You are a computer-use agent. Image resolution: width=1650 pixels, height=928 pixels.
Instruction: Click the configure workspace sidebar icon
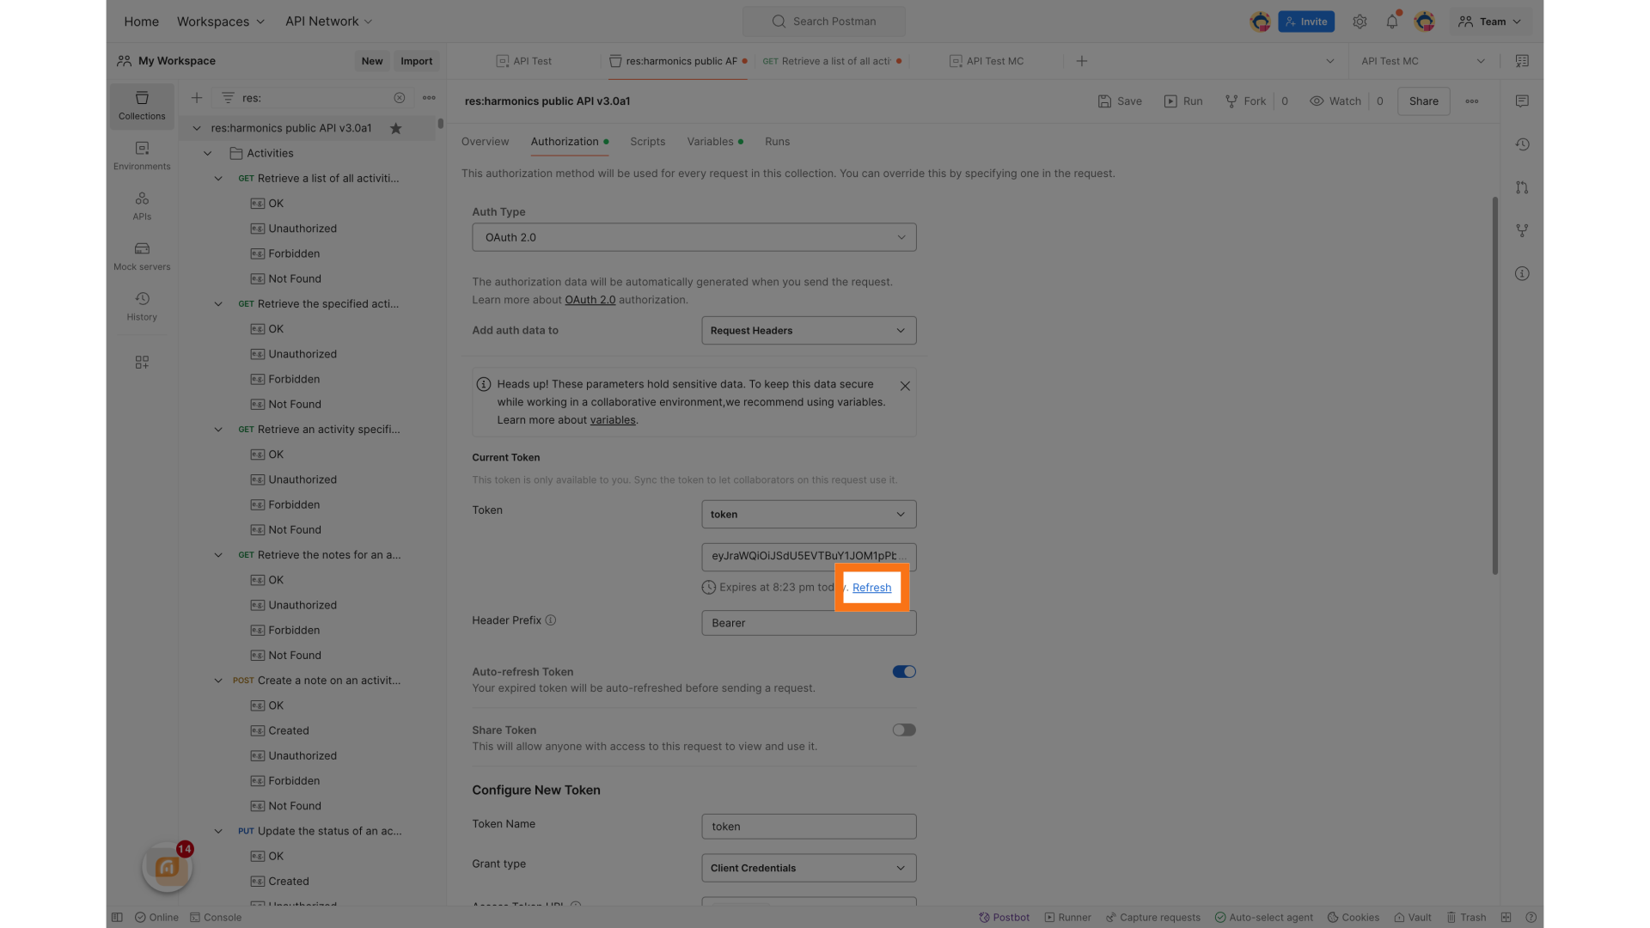[x=142, y=363]
